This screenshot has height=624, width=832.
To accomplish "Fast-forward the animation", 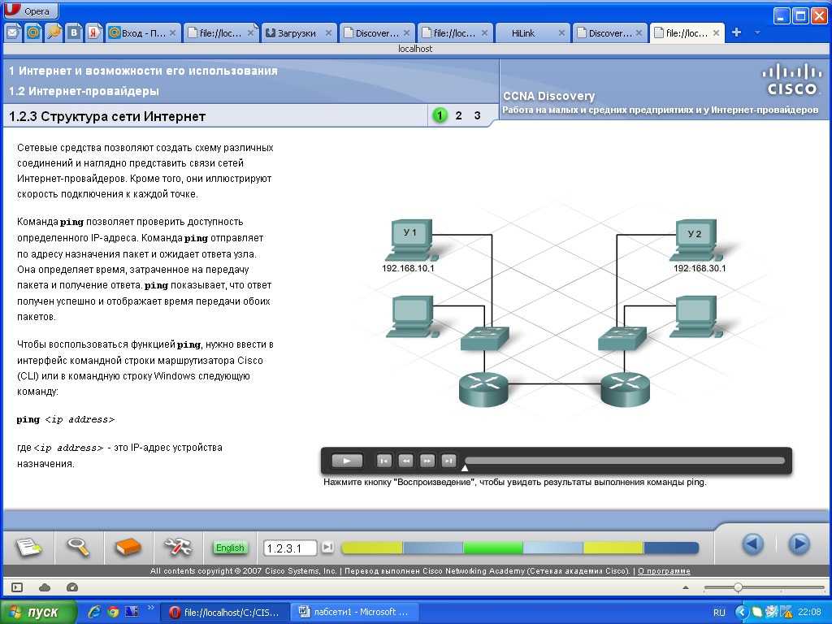I will tap(427, 461).
